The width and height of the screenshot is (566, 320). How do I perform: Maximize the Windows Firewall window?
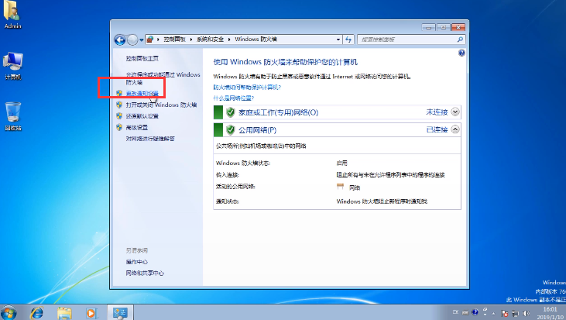tap(443, 27)
